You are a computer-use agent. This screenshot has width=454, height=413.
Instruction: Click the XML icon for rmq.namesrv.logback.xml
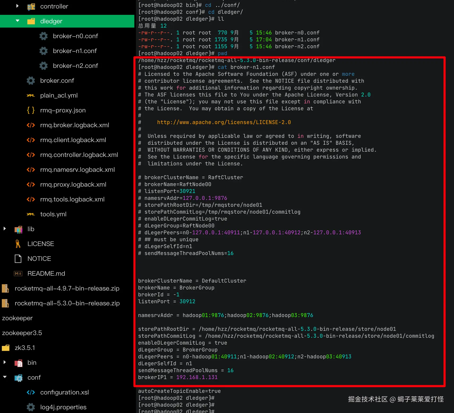(31, 170)
